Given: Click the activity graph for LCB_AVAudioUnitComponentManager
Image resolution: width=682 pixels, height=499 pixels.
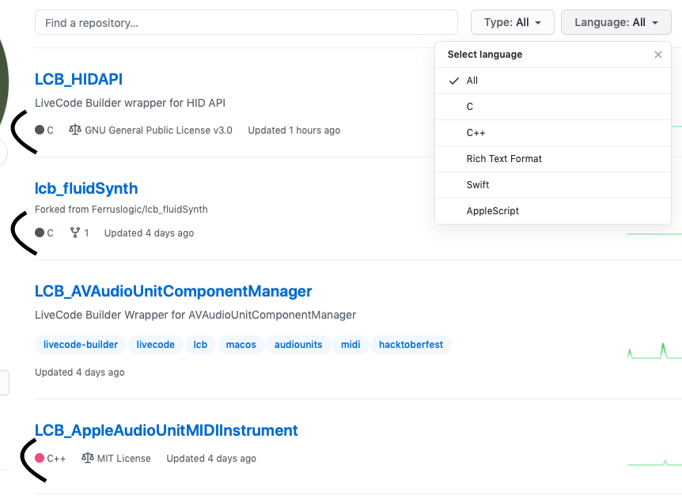Looking at the screenshot, I should click(654, 351).
